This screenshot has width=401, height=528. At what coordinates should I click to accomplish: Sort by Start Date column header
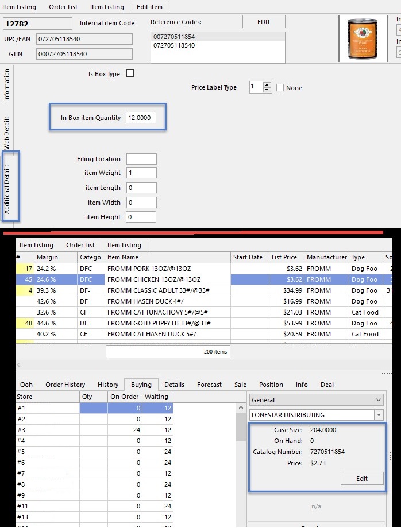click(x=250, y=257)
